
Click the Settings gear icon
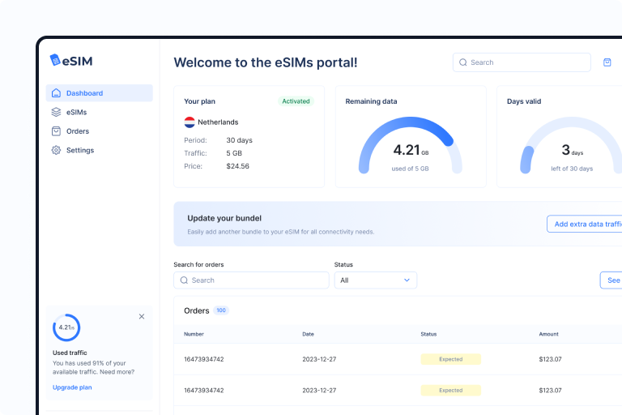[x=57, y=150]
